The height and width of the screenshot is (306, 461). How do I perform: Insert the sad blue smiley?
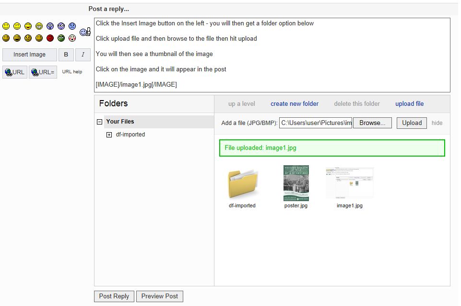coord(72,26)
